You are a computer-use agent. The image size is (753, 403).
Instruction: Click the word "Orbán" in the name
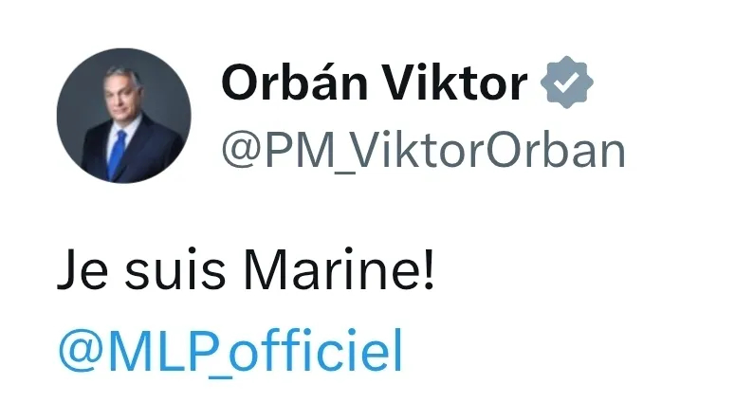click(292, 85)
